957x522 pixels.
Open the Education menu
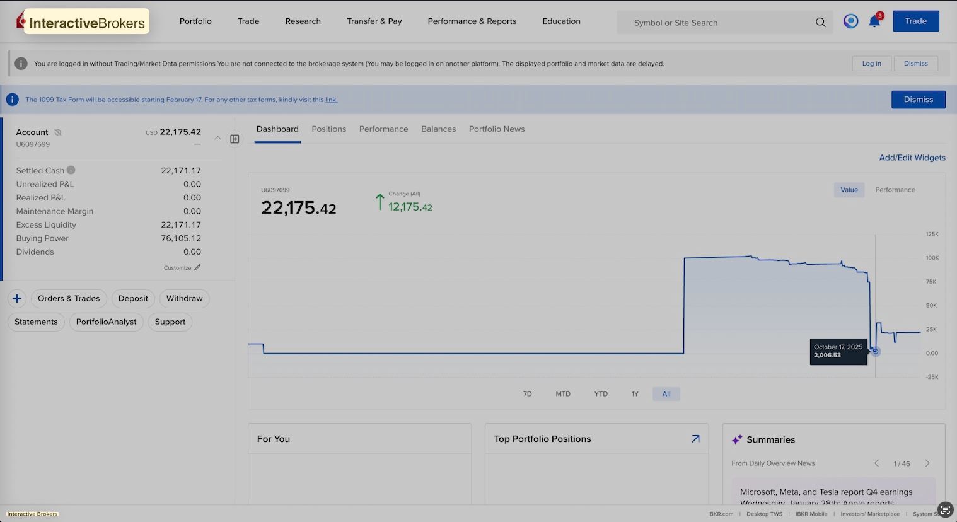[x=562, y=21]
